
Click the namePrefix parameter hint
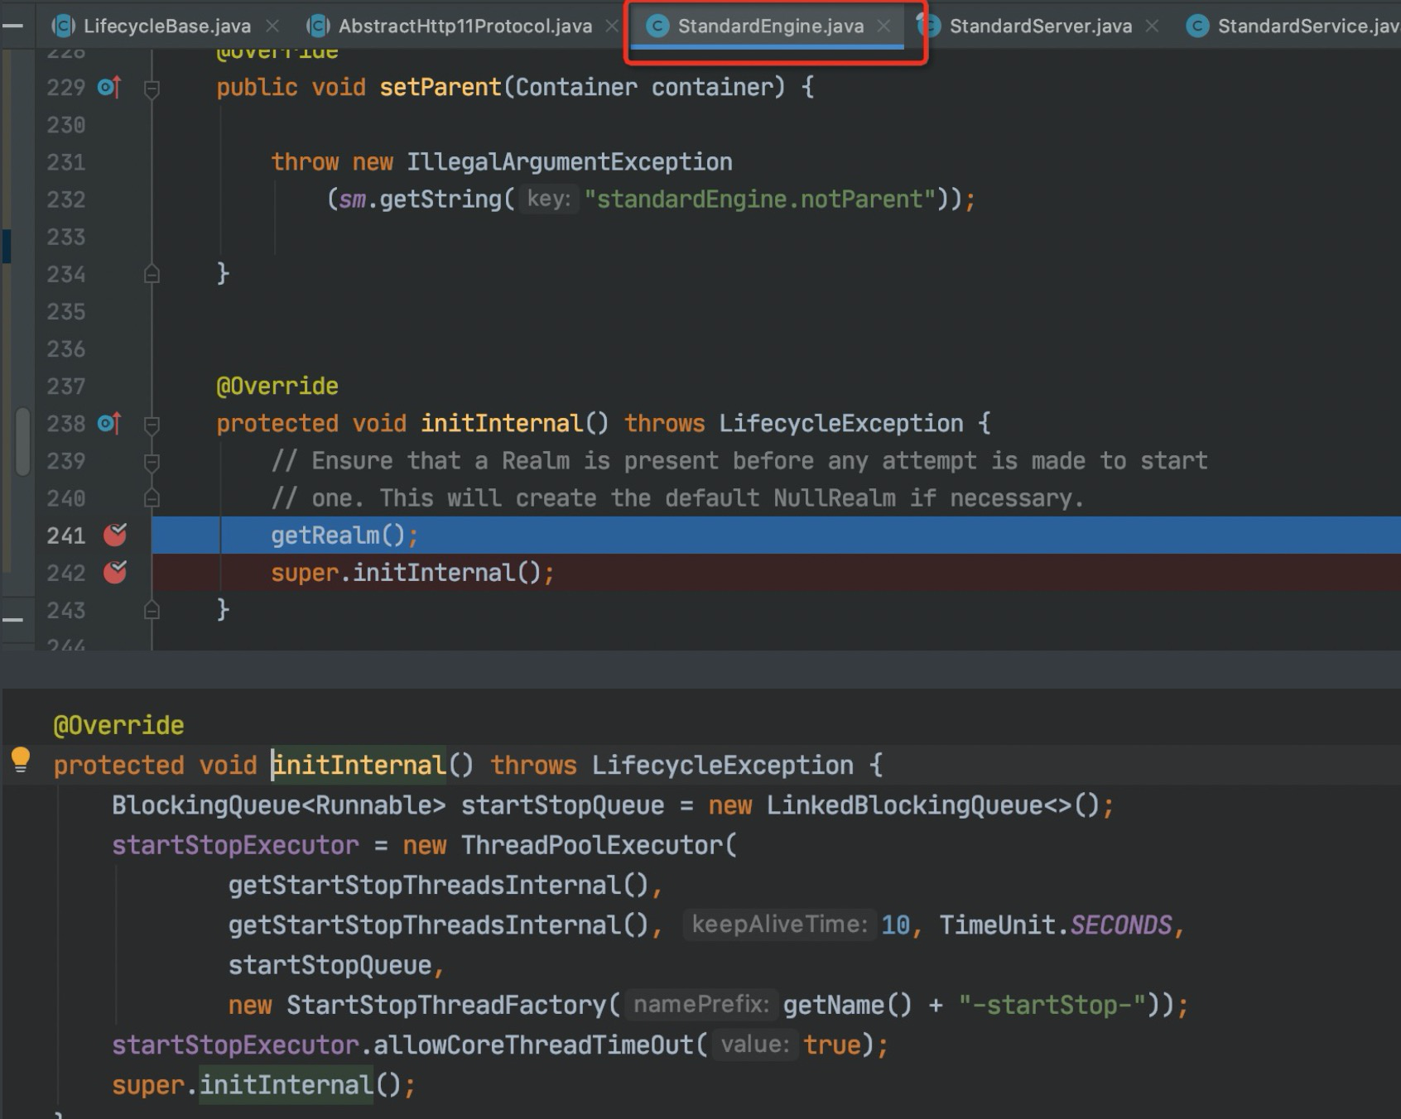point(701,1005)
